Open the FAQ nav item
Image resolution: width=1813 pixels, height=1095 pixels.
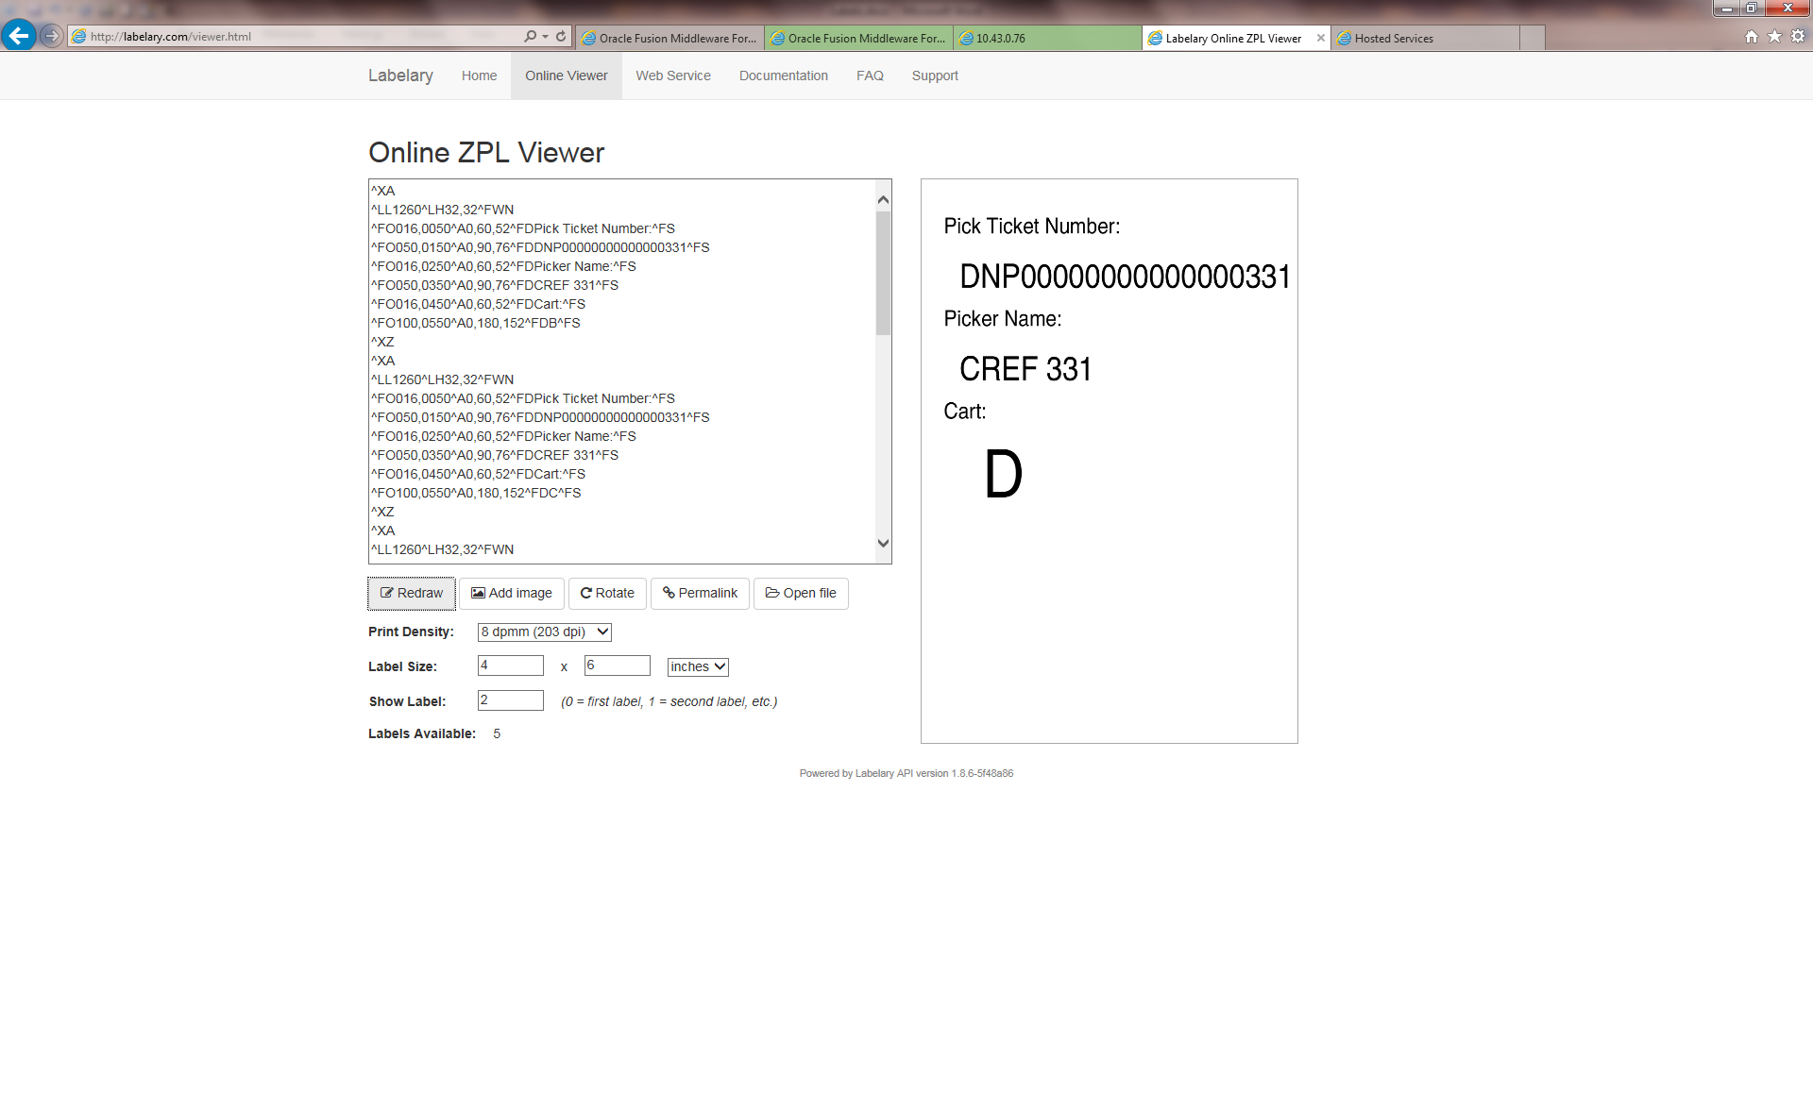(x=870, y=76)
